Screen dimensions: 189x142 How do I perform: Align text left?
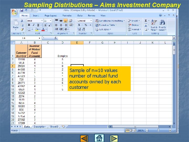(x=56, y=25)
